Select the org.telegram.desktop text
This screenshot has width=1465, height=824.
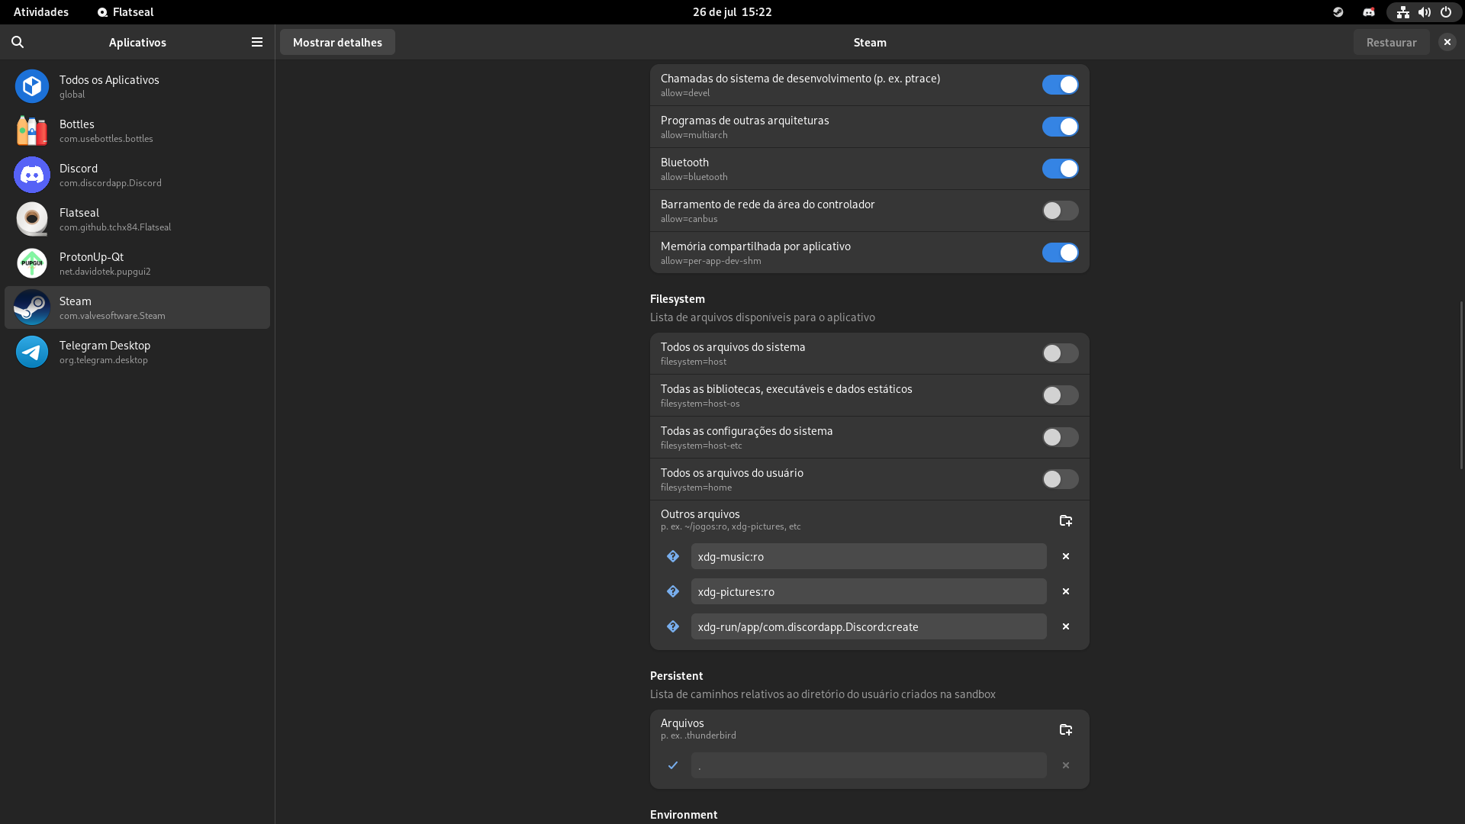click(x=104, y=360)
